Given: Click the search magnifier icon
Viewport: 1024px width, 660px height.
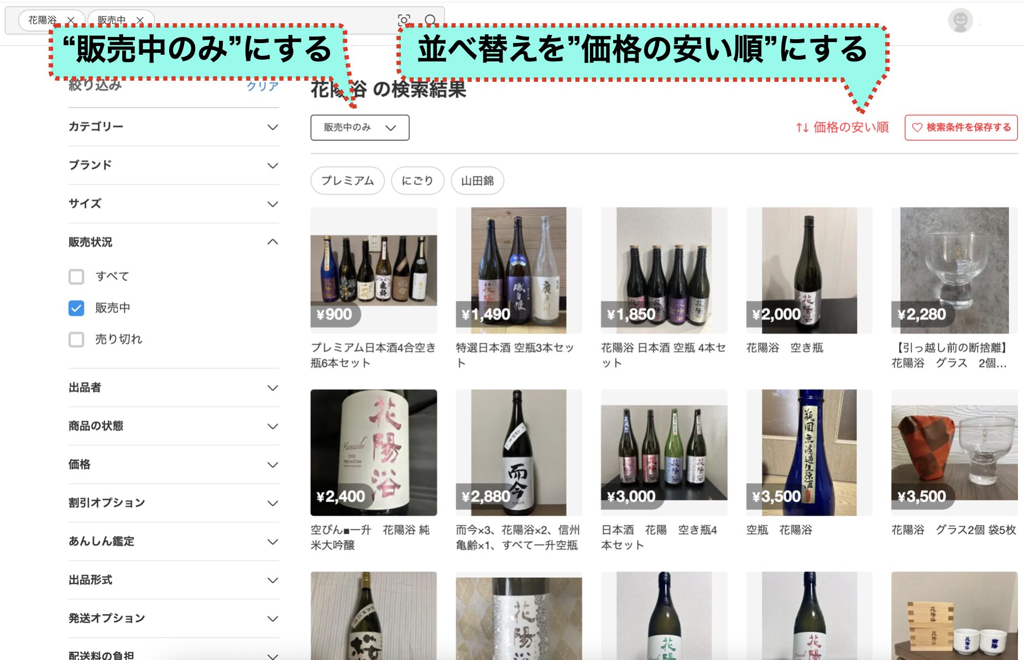Looking at the screenshot, I should tap(430, 20).
